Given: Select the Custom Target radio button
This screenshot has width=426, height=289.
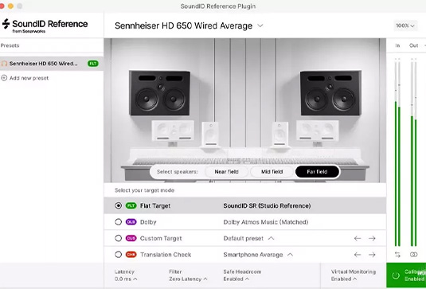Looking at the screenshot, I should (x=118, y=238).
